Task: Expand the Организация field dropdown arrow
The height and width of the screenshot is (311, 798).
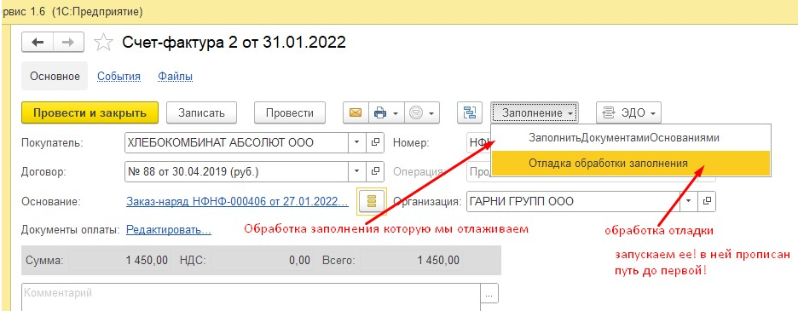Action: click(689, 201)
